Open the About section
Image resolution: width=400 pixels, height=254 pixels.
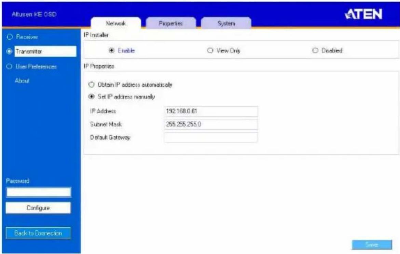pyautogui.click(x=22, y=81)
